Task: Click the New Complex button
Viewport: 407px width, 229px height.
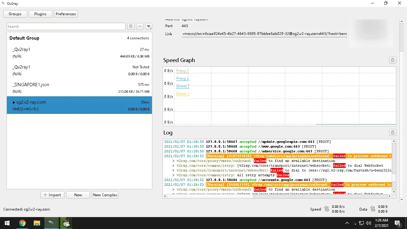Action: pyautogui.click(x=105, y=195)
